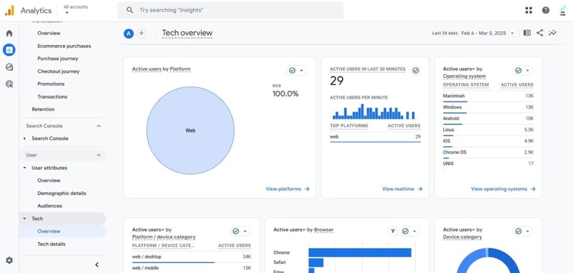Open Purchase journey report
The image size is (574, 273).
tap(58, 58)
